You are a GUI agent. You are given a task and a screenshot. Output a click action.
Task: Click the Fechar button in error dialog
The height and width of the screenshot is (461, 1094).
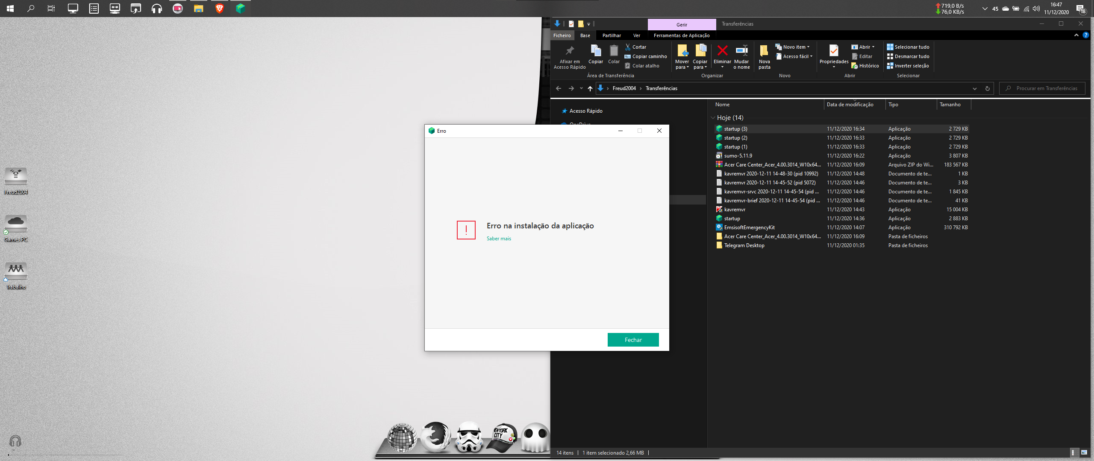(633, 340)
